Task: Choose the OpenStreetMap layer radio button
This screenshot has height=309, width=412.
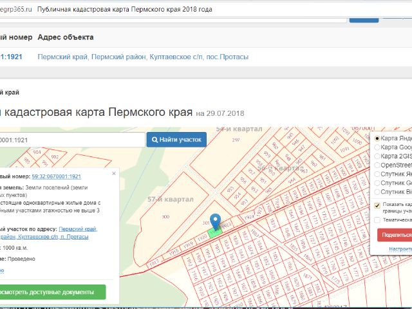Action: (377, 165)
